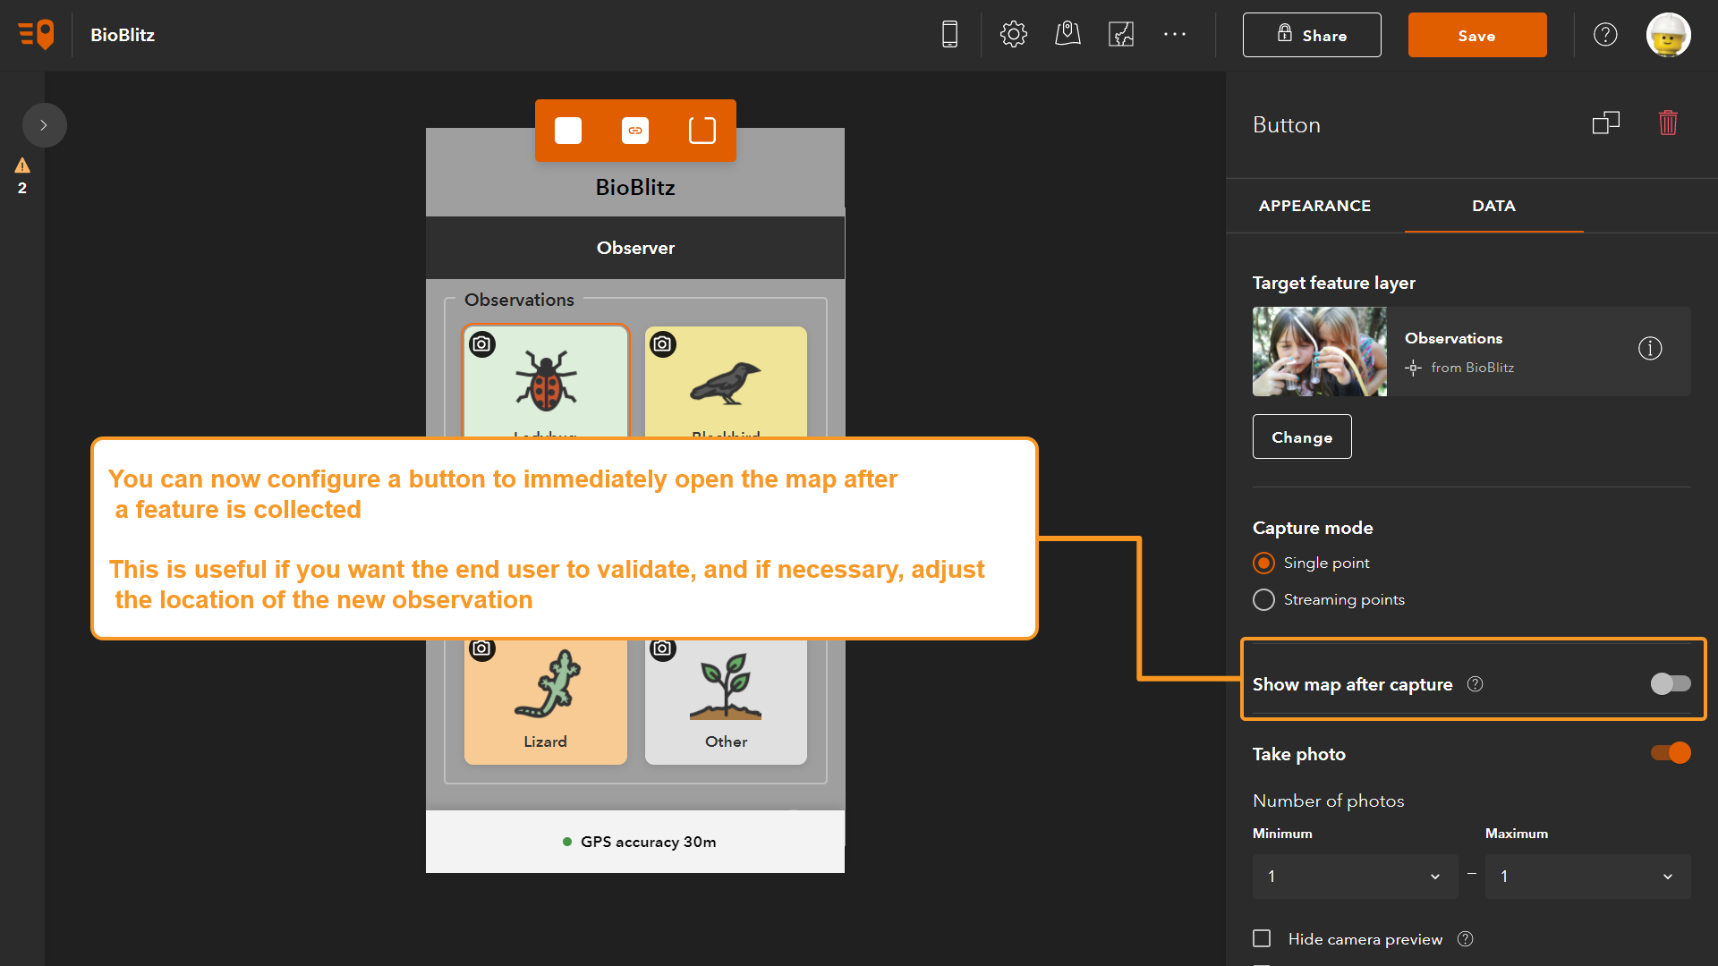Image resolution: width=1718 pixels, height=966 pixels.
Task: Open the more options ellipsis menu
Action: click(x=1175, y=34)
